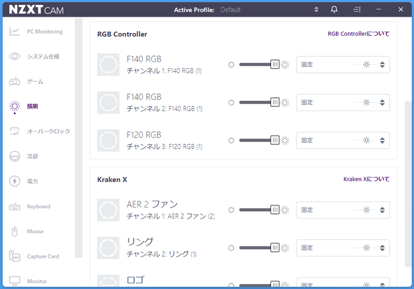
Task: Set チャンネル 1 F140 RGB brightness to maximum icon
Action: point(284,65)
